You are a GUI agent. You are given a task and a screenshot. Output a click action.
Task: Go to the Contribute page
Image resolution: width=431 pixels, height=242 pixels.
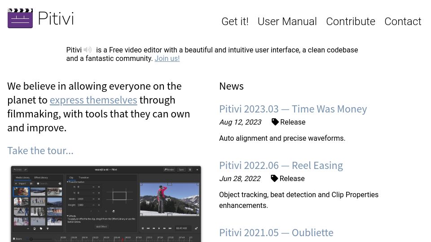351,22
